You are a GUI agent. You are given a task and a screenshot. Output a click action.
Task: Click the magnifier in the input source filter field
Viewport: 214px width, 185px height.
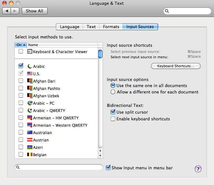tap(18, 167)
